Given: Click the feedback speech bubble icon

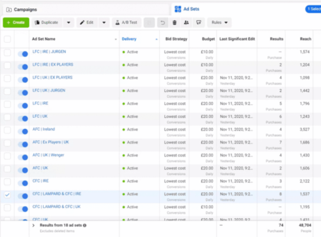Looking at the screenshot, I should [198, 23].
